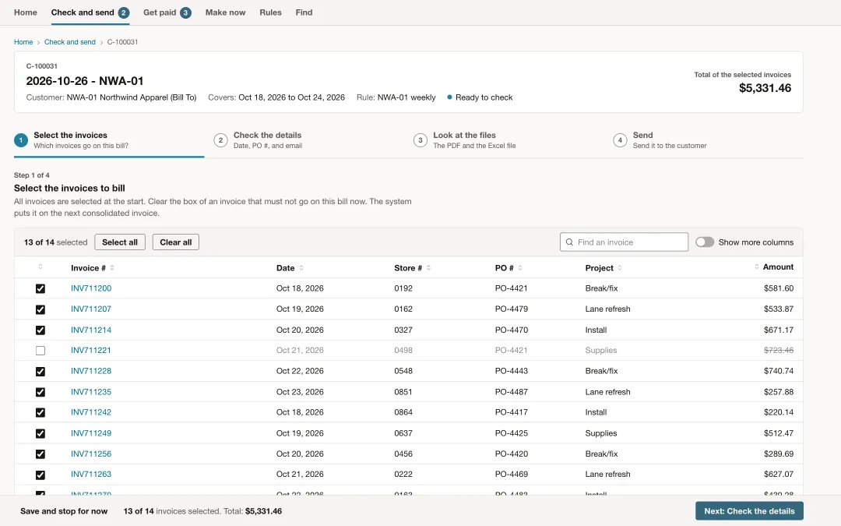Sort by the Date column arrows
841x526 pixels.
point(301,268)
